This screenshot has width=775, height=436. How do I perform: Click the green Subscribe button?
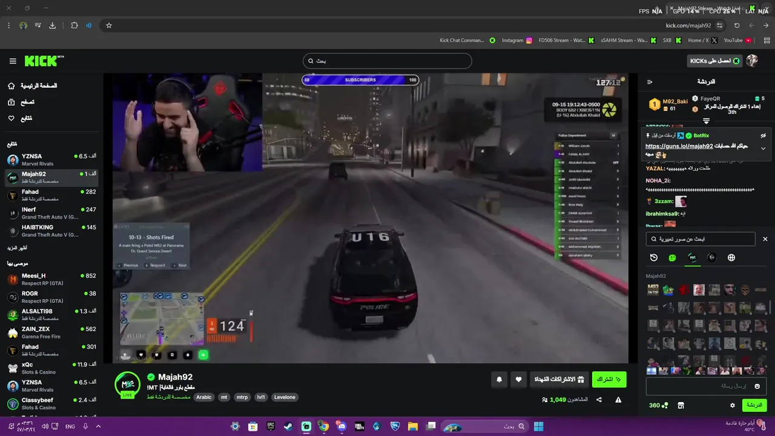point(609,380)
